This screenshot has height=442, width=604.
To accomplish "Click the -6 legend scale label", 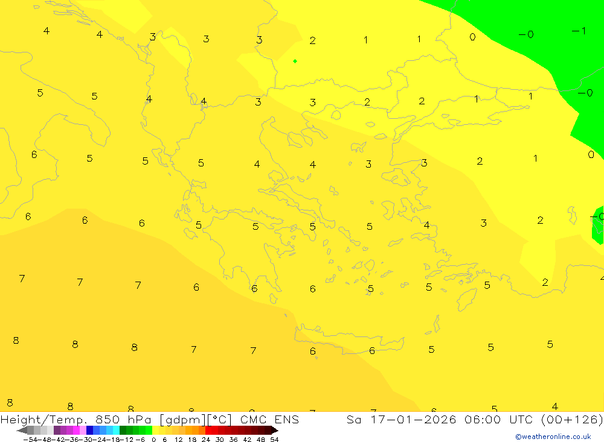I will (x=140, y=440).
